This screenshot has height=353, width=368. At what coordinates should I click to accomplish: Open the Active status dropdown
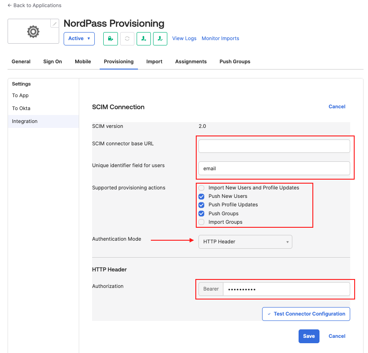[79, 38]
